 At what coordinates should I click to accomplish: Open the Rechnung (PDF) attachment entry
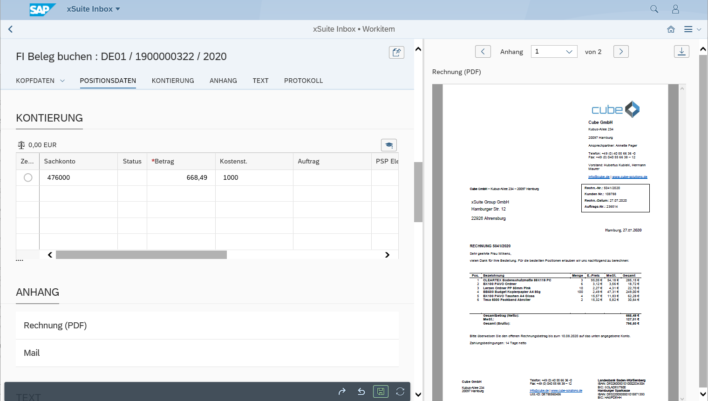[x=55, y=326]
